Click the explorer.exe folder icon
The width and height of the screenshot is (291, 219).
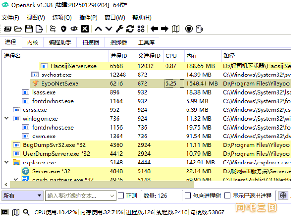[16, 162]
